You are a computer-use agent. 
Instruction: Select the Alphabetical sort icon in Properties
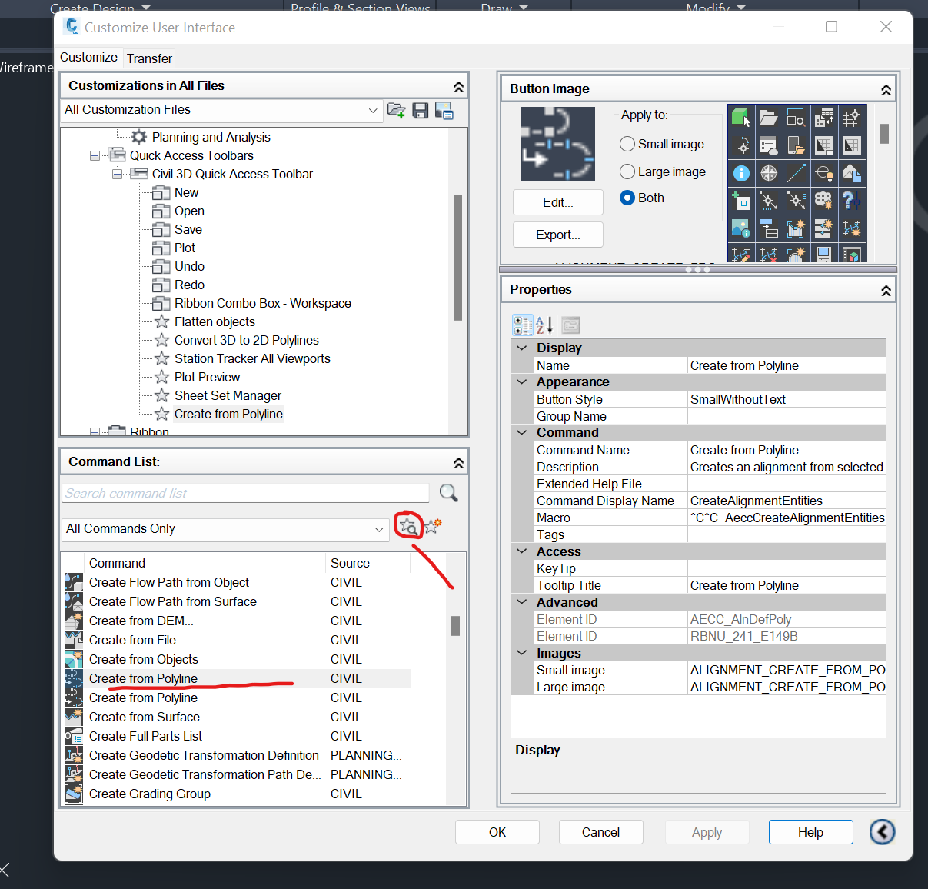click(543, 325)
